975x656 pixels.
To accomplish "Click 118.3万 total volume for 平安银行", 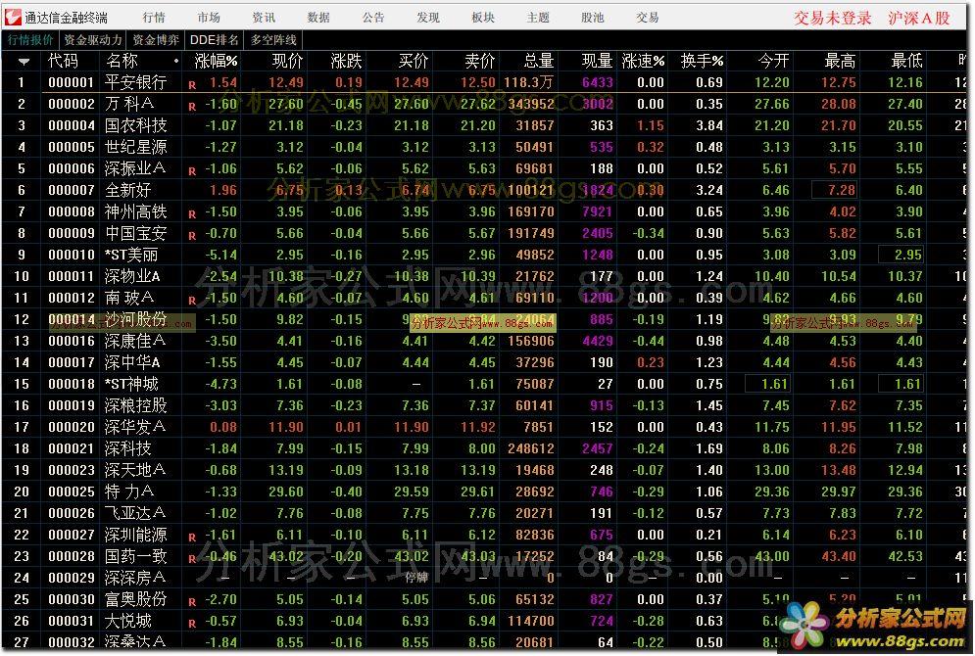I will point(528,82).
